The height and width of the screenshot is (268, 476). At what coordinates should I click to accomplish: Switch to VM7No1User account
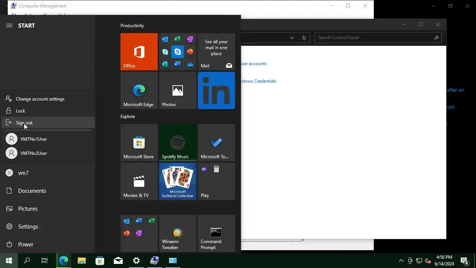pos(48,139)
